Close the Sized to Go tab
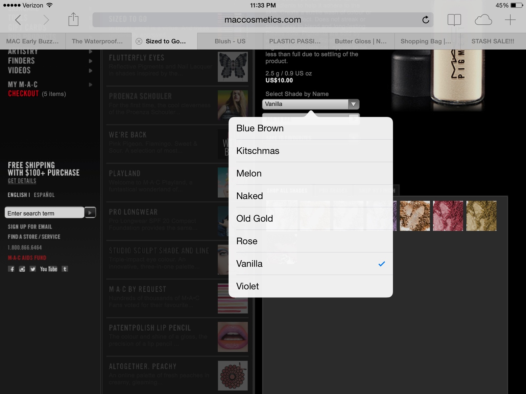 tap(139, 41)
